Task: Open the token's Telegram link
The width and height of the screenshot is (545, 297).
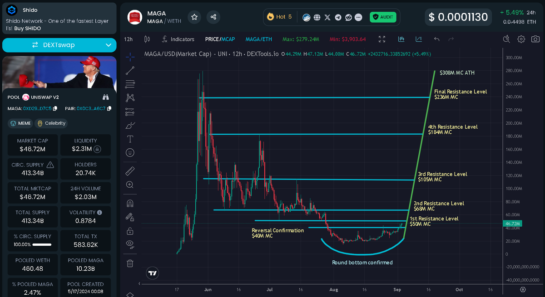Action: pyautogui.click(x=338, y=17)
